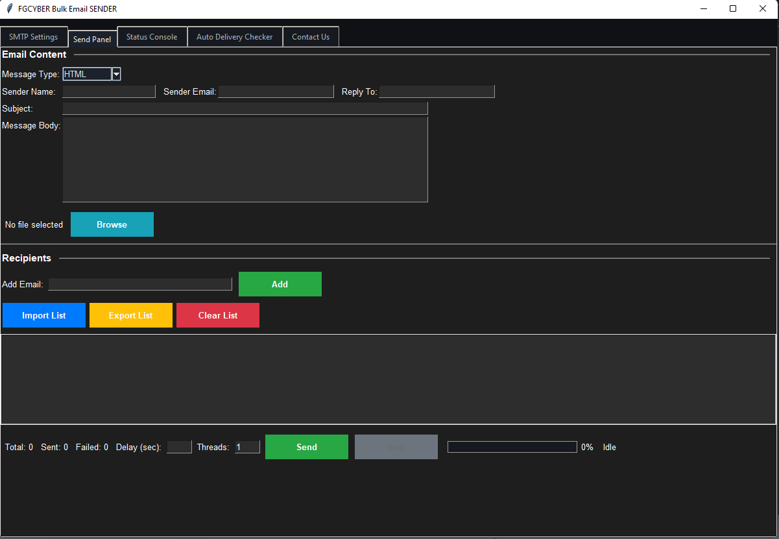Go to the Auto Delivery Checker tab
Image resolution: width=779 pixels, height=539 pixels.
235,37
